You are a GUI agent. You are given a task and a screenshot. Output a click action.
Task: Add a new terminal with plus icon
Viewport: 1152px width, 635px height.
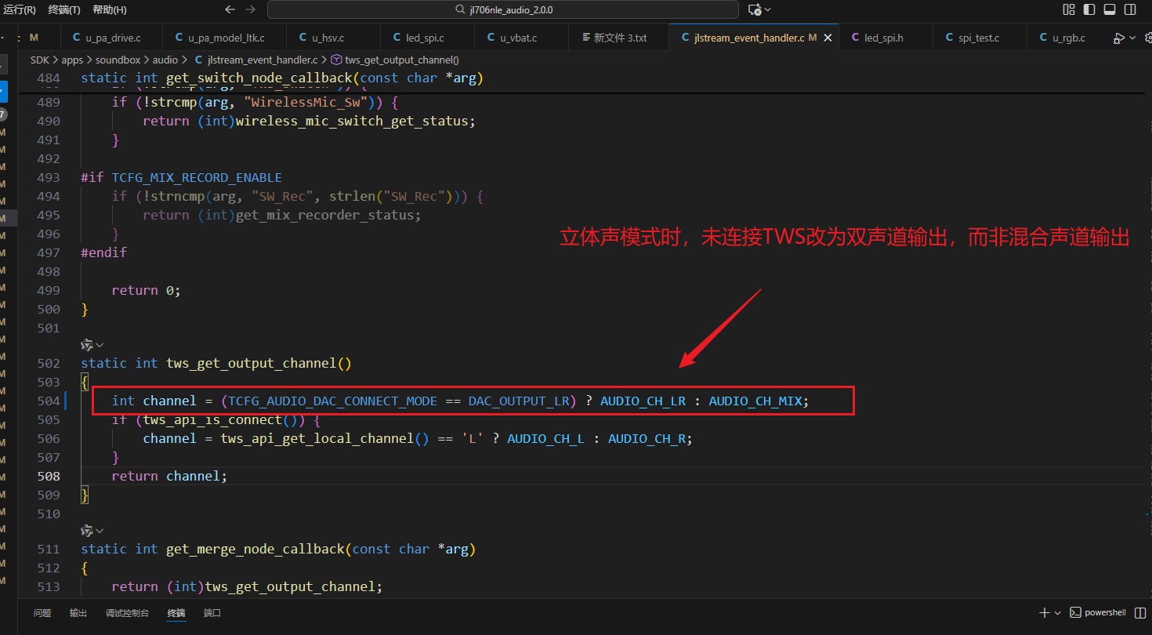tap(1044, 613)
